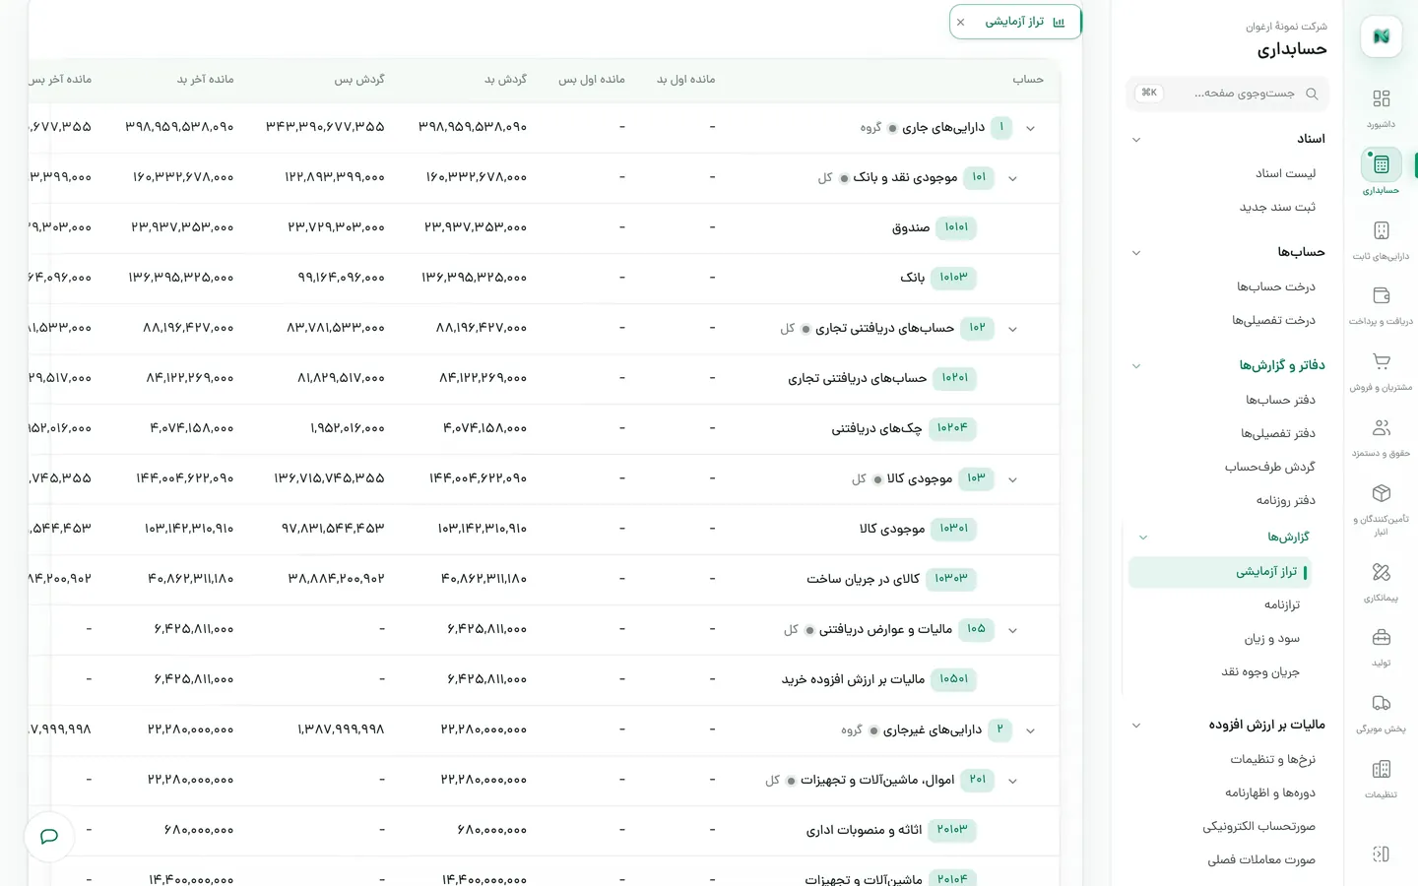Open صورتحساب الکترونیکی in sidebar
This screenshot has height=886, width=1418.
click(1258, 826)
